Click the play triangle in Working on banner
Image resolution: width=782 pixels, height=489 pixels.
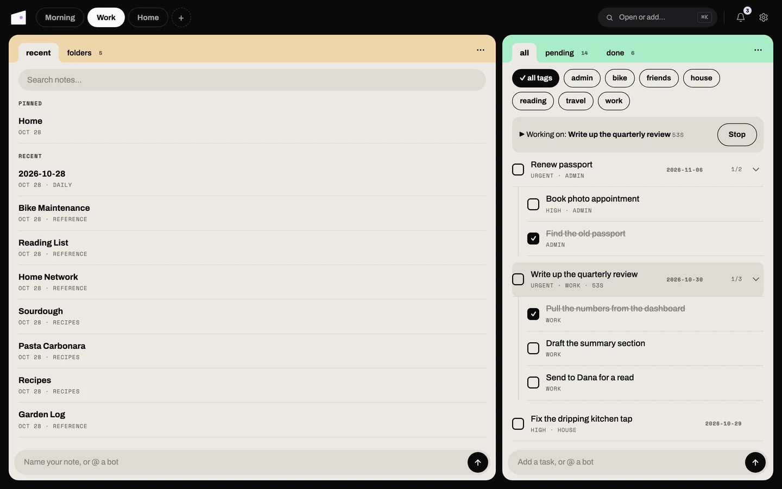click(522, 134)
